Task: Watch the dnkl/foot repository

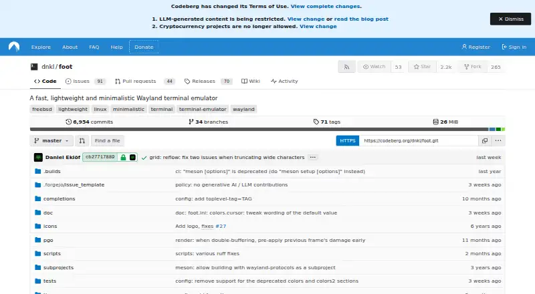Action: point(374,67)
